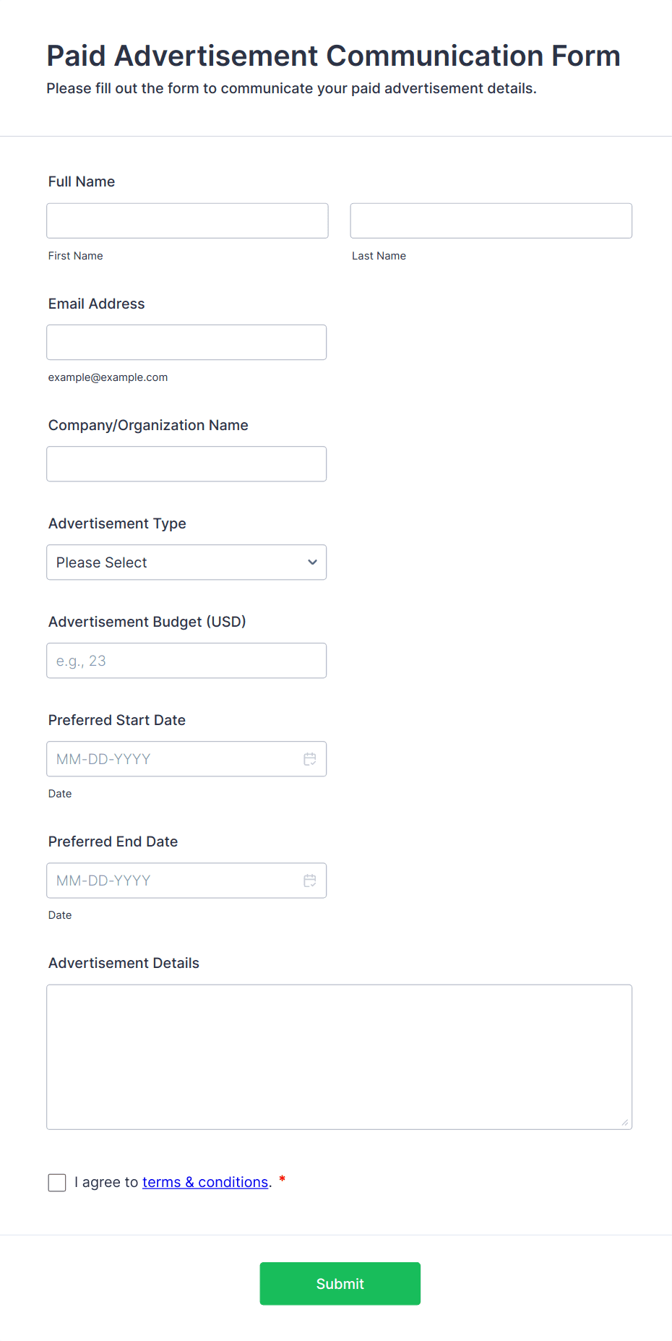Open the terms & conditions link
Screen dimensions: 672x1341
point(205,1182)
